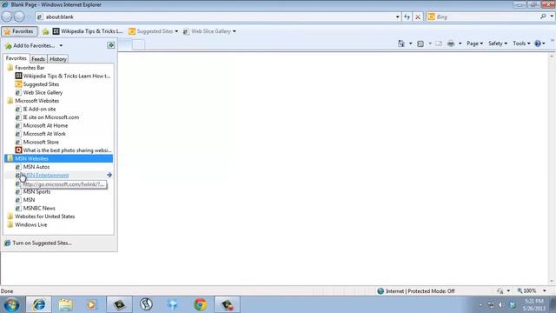Open the MSN Sports favorite
Screen dimensions: 556x313
tap(33, 191)
